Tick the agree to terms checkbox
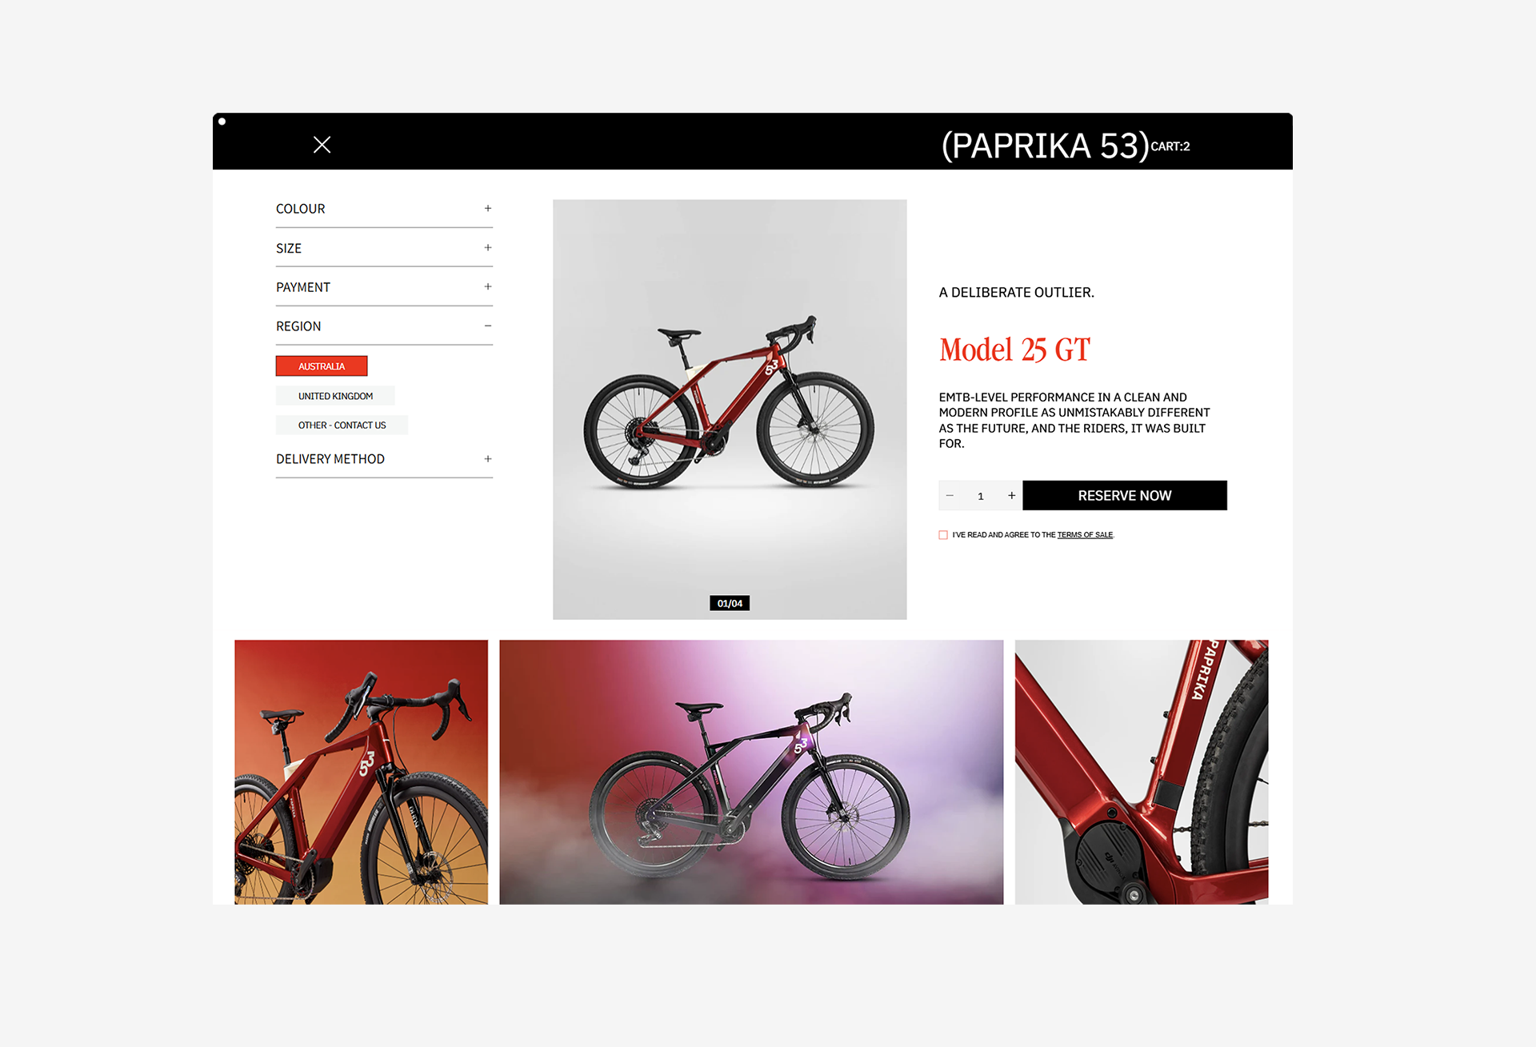The width and height of the screenshot is (1536, 1047). (x=943, y=535)
